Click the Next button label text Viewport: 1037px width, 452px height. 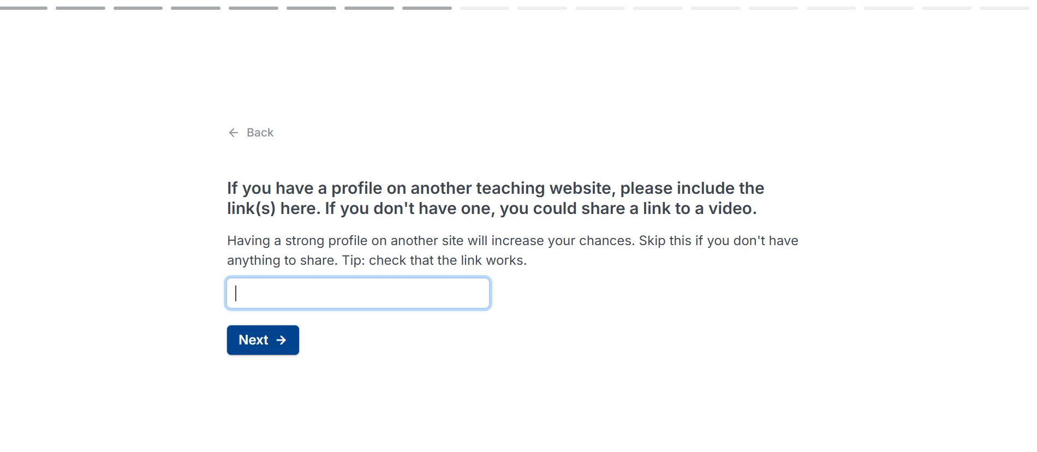(253, 340)
